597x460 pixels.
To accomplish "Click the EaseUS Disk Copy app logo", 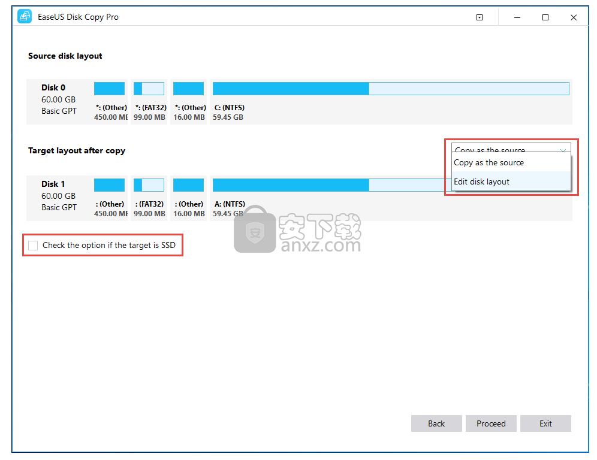I will pos(25,17).
